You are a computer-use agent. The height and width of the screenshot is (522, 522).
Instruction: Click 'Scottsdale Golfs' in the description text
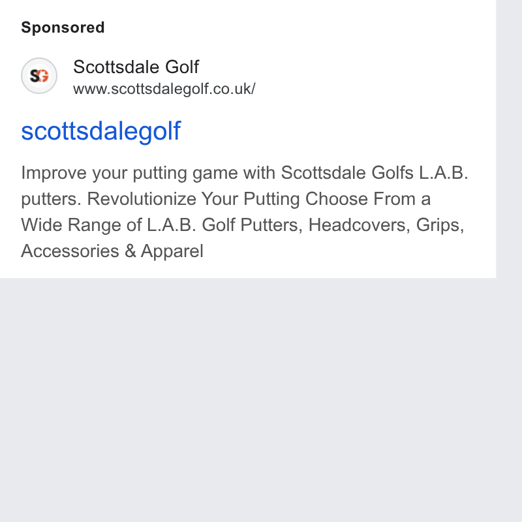pyautogui.click(x=347, y=173)
